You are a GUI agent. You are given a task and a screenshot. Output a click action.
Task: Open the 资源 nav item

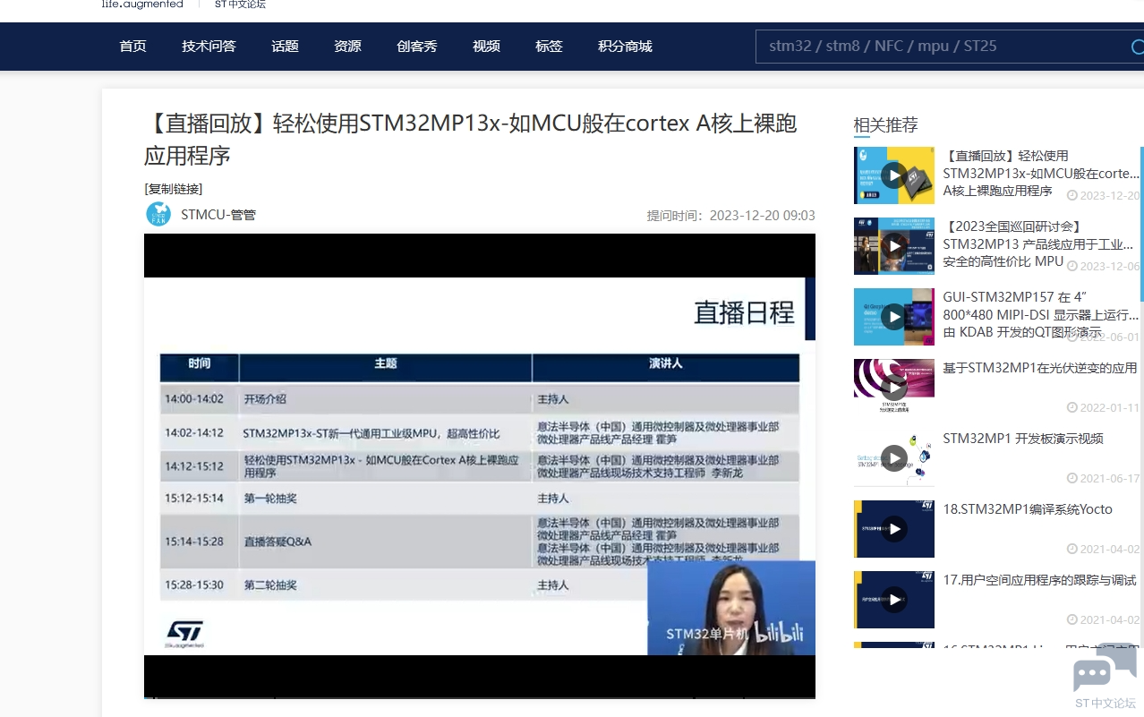[347, 47]
